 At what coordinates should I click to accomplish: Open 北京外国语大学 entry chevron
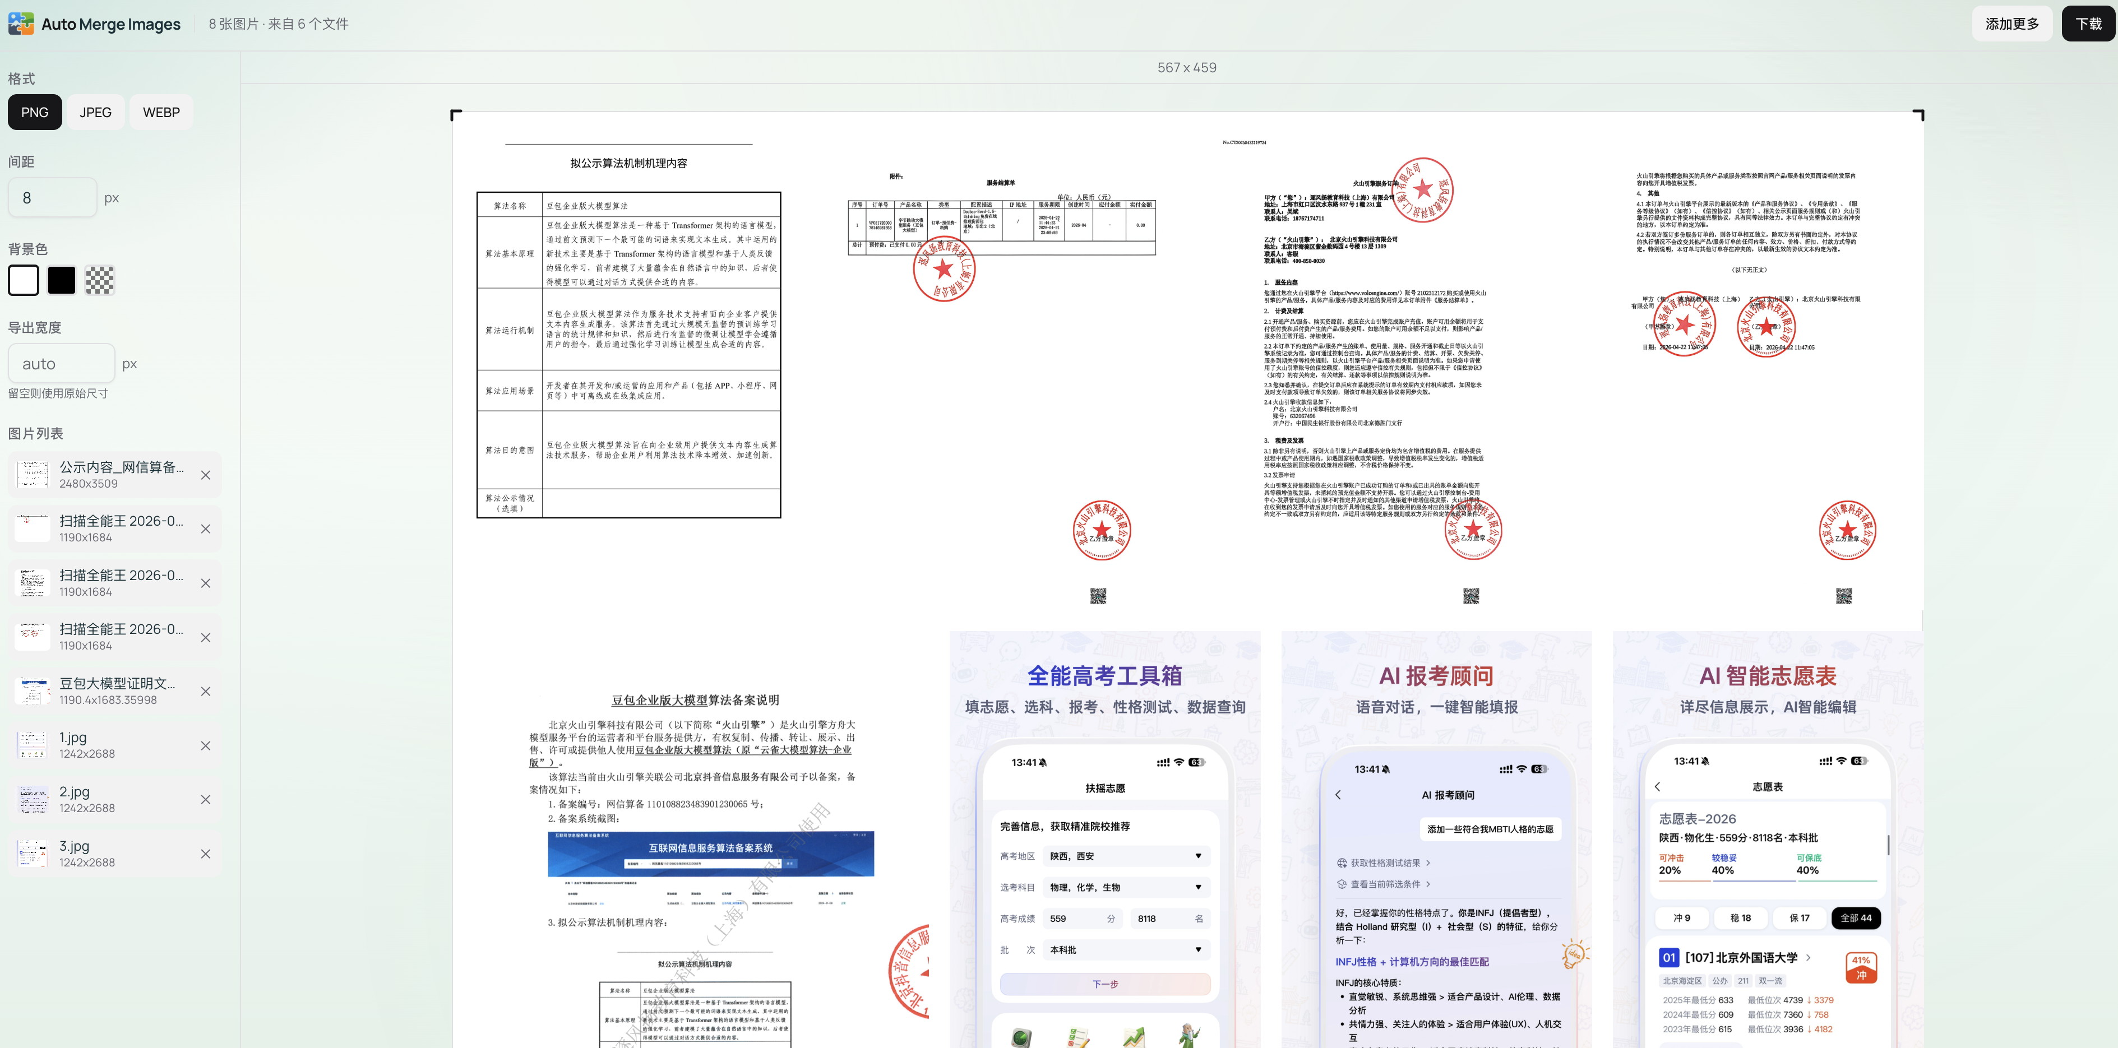tap(1808, 958)
